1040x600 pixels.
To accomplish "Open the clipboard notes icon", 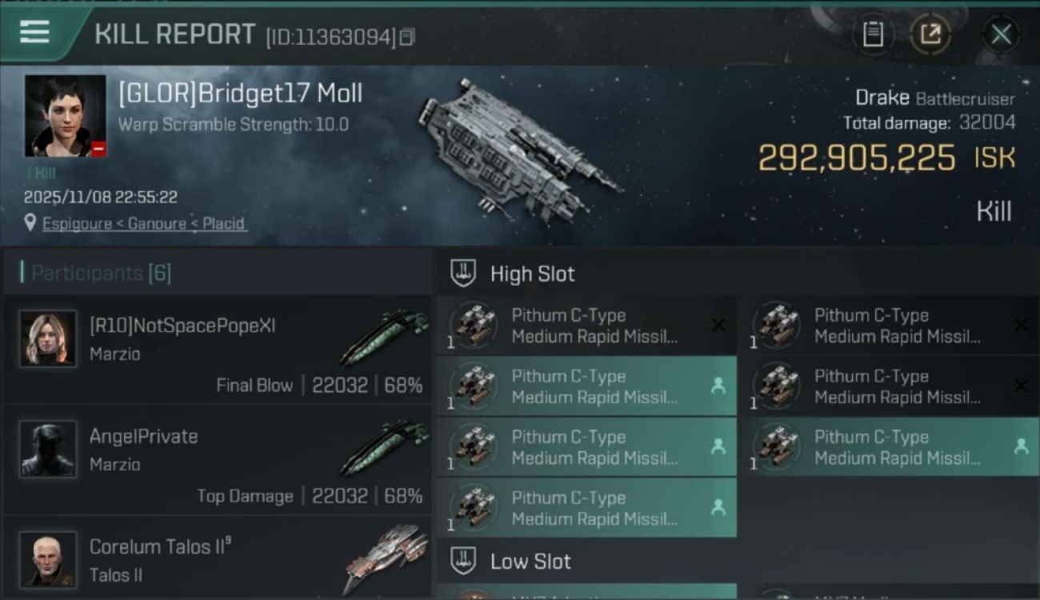I will click(x=873, y=34).
